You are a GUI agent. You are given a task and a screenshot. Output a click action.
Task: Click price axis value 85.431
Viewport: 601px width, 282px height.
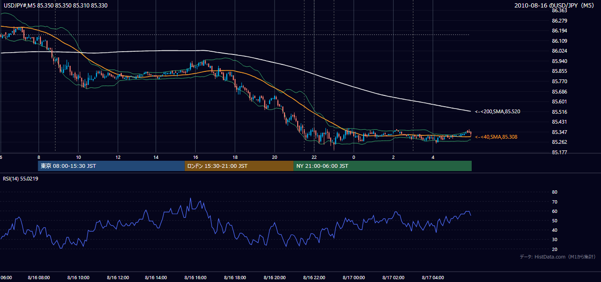tap(560, 122)
